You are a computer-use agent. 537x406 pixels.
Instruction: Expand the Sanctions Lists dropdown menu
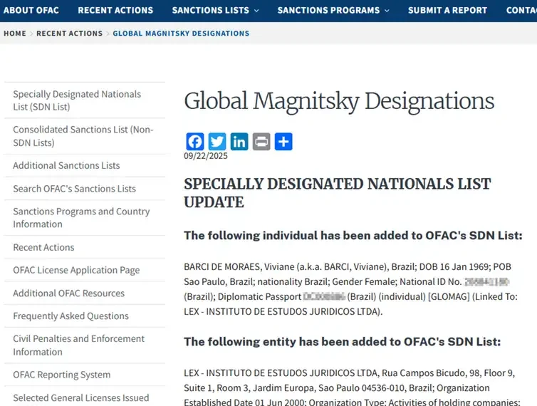pos(215,10)
